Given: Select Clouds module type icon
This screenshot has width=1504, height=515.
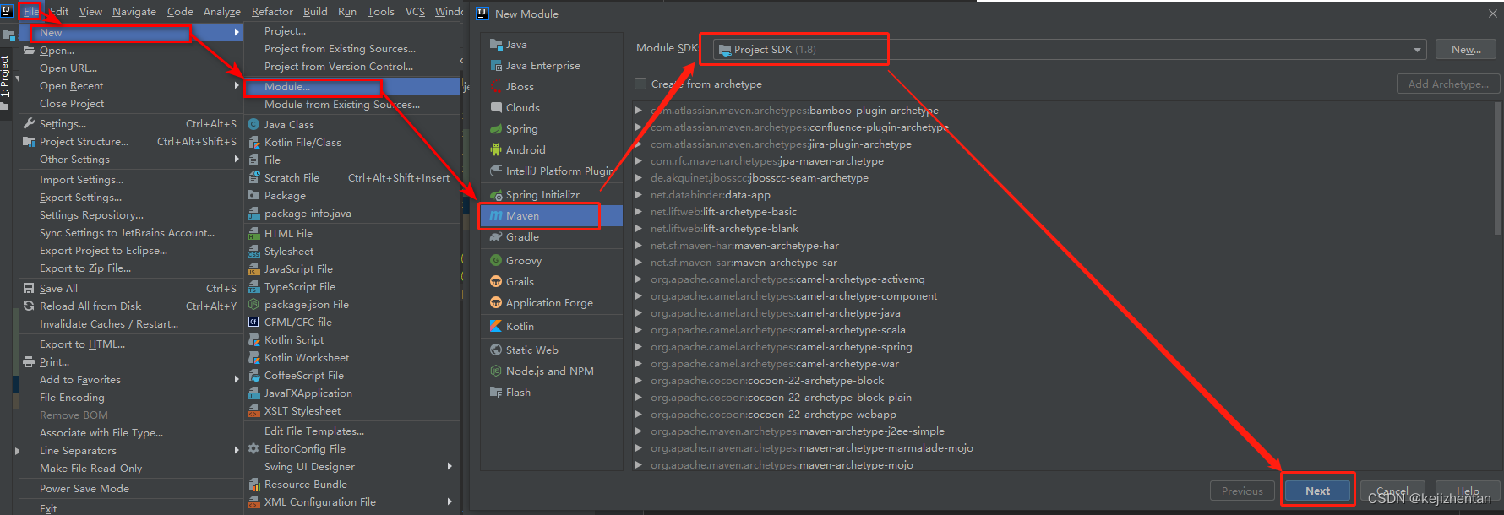Looking at the screenshot, I should point(496,108).
